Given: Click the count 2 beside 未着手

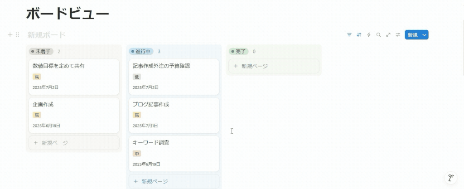Looking at the screenshot, I should (59, 52).
